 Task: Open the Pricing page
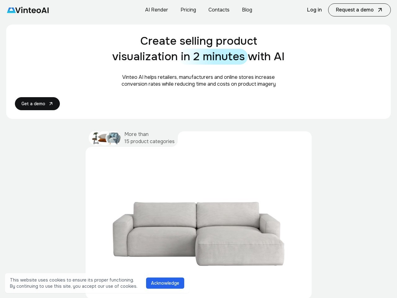(188, 10)
